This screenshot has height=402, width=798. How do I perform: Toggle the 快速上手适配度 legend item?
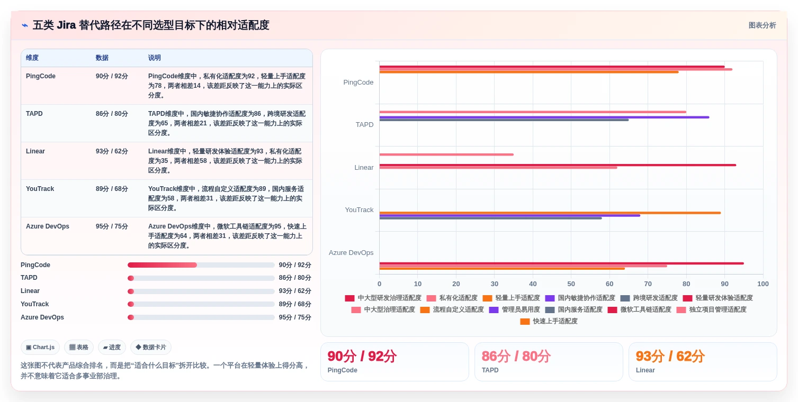point(549,322)
